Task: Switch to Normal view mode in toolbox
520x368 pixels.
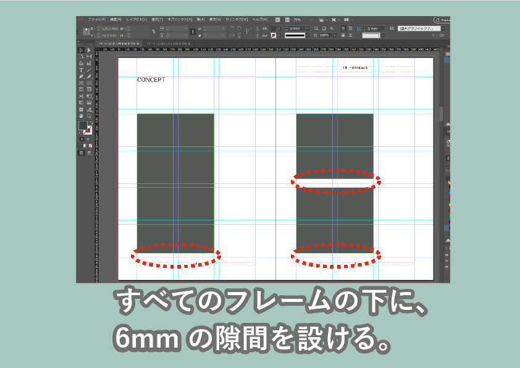Action: (x=82, y=153)
